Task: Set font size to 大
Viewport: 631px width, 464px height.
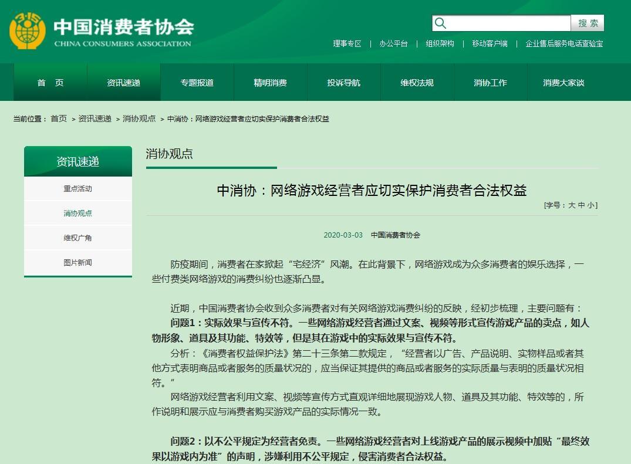Action: [572, 205]
